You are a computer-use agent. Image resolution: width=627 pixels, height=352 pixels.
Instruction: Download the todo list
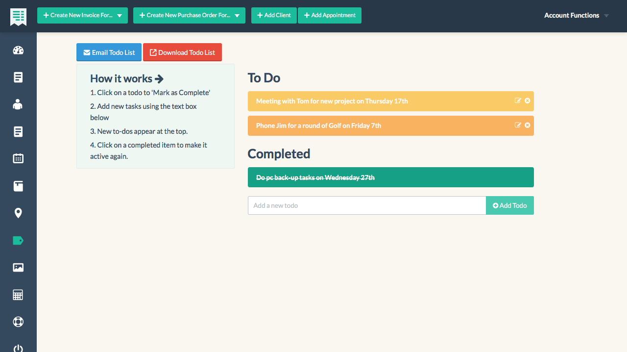182,52
